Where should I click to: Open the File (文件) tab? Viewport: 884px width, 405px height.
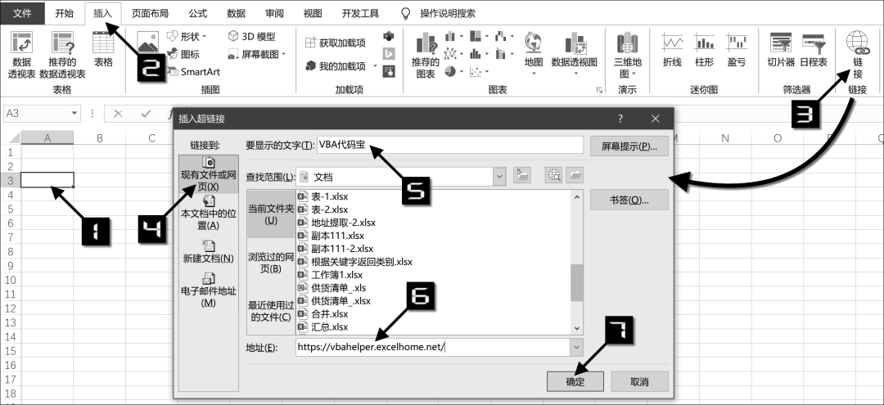(x=22, y=14)
